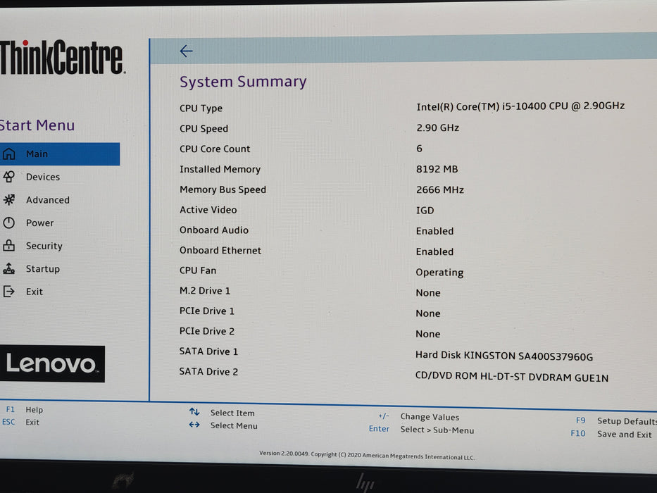
Task: Click the 8192 MB value
Action: click(x=437, y=169)
